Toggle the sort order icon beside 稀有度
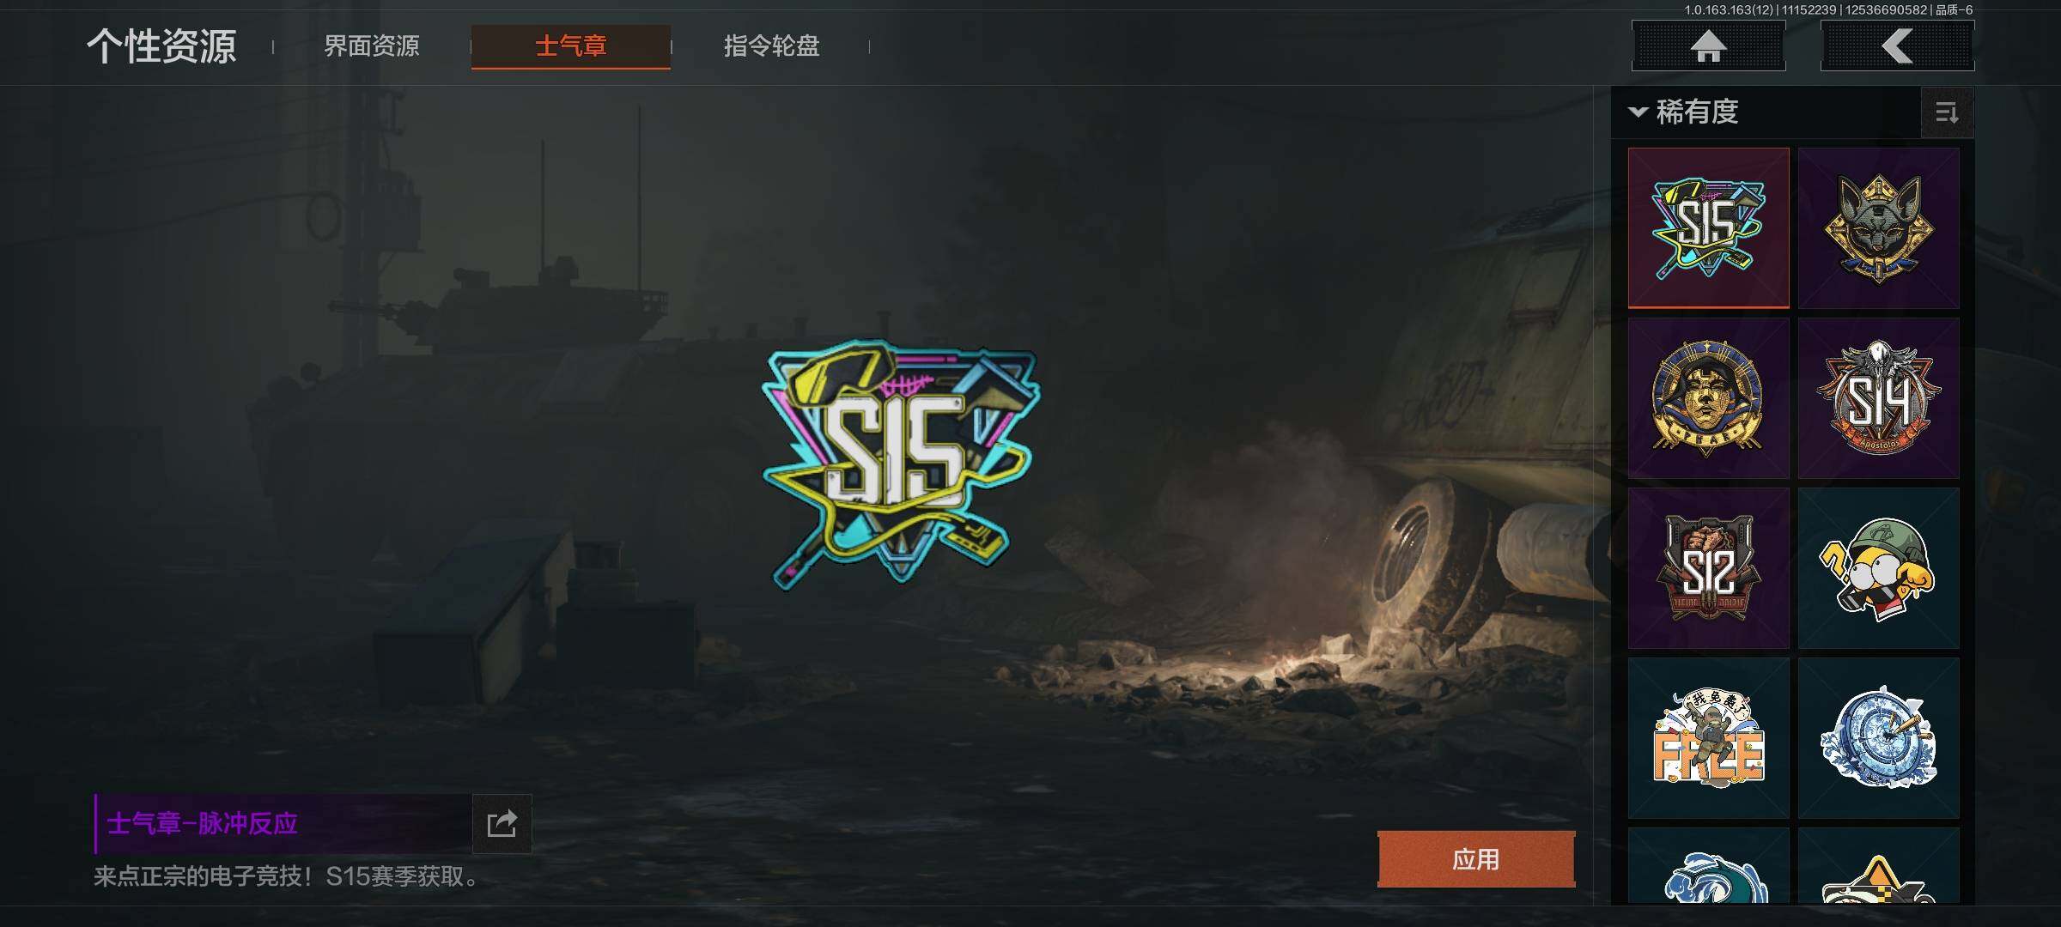The height and width of the screenshot is (927, 2061). [1947, 112]
